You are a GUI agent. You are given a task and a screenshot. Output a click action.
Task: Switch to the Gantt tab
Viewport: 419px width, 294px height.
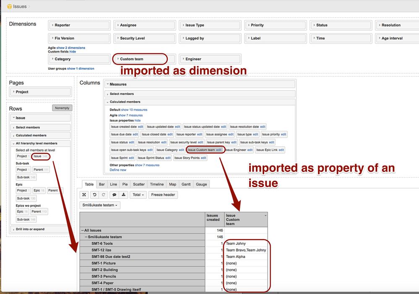pyautogui.click(x=186, y=185)
